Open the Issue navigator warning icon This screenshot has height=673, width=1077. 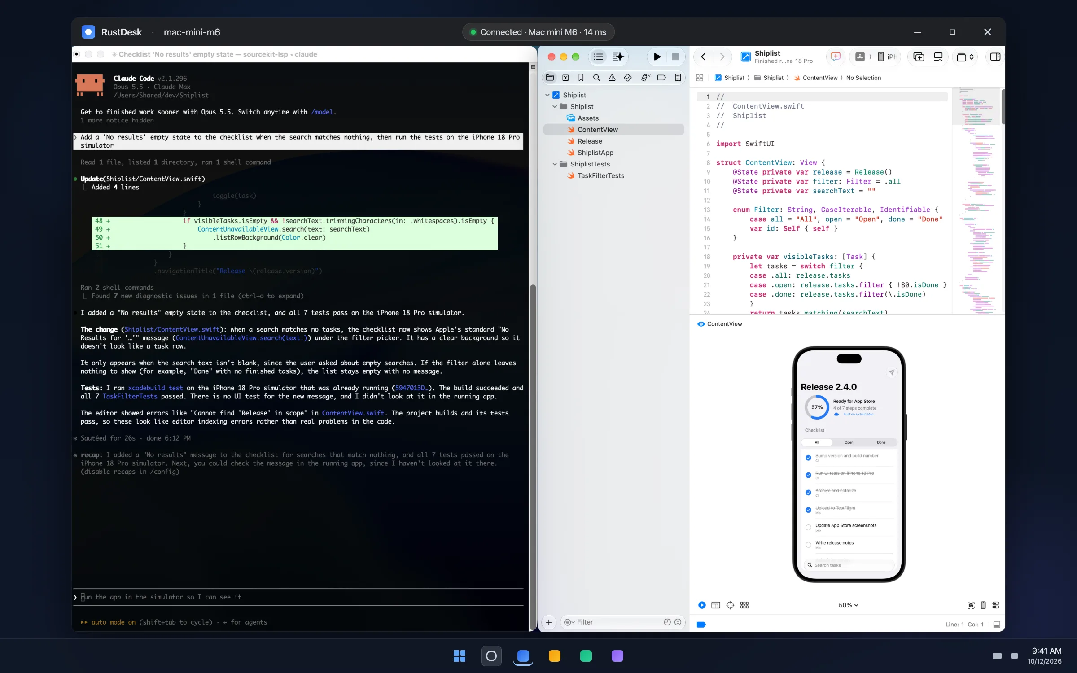612,78
